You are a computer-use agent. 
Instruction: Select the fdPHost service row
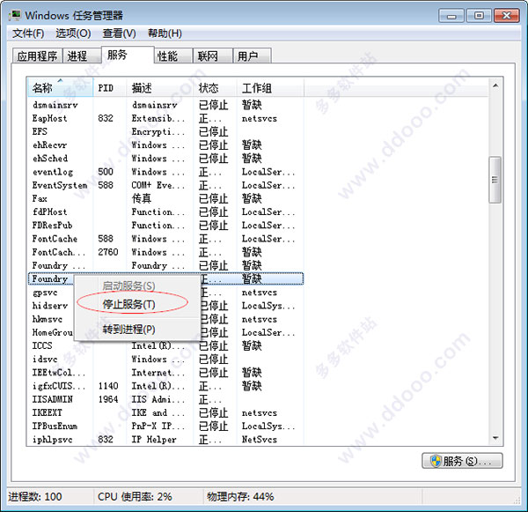165,211
